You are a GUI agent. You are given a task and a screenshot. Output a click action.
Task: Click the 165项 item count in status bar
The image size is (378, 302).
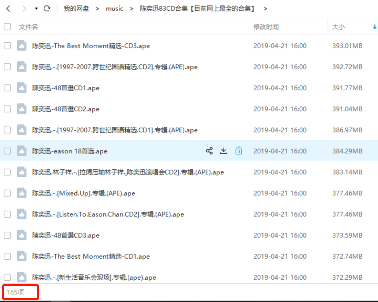pos(15,292)
